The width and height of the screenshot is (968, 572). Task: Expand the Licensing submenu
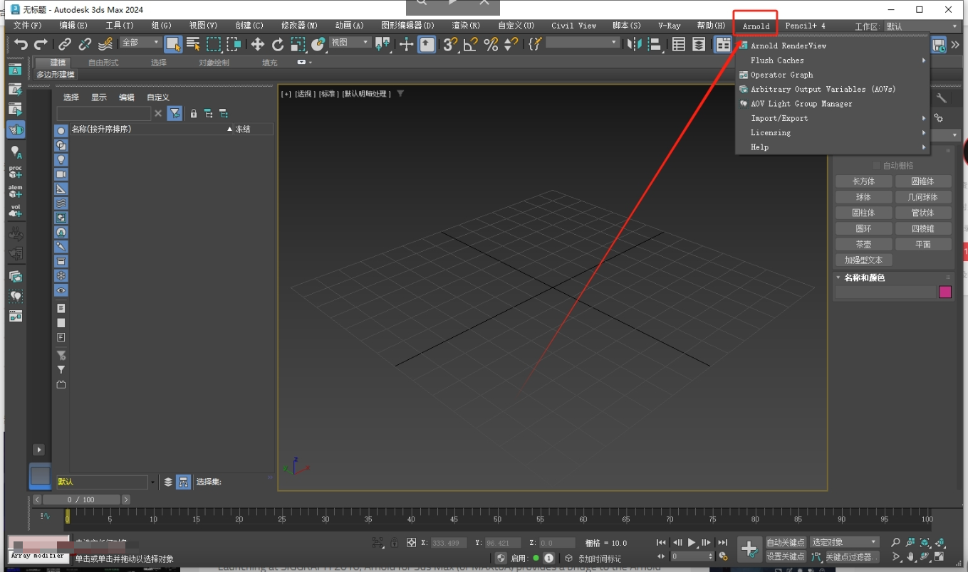(x=833, y=132)
